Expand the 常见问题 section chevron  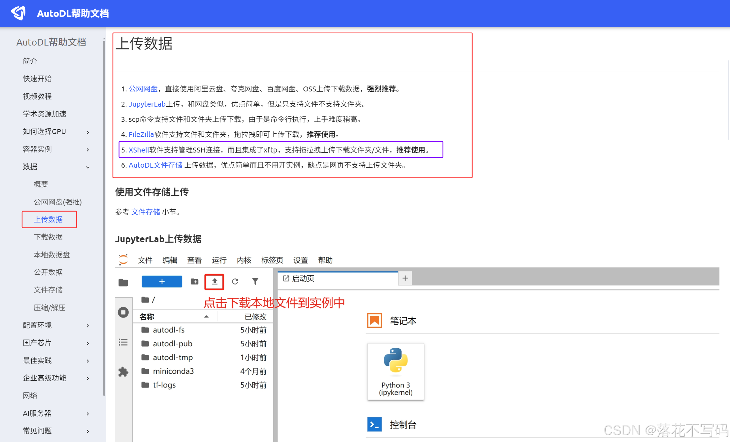[88, 431]
